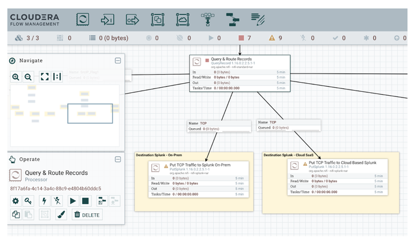The image size is (420, 244).
Task: Start the Query & Route Records processor
Action: click(73, 201)
